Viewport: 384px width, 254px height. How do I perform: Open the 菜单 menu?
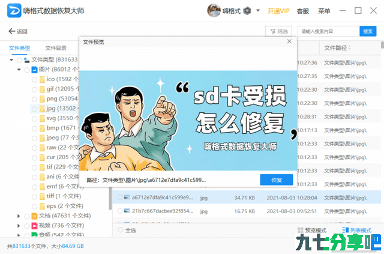[x=324, y=11]
